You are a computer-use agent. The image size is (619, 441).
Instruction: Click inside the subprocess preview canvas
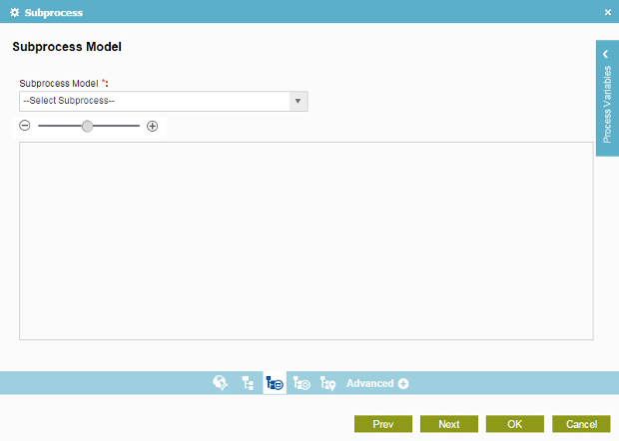[306, 240]
